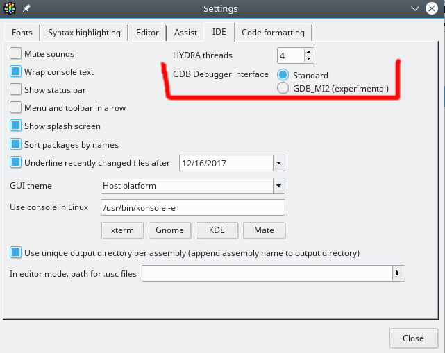The height and width of the screenshot is (353, 445).
Task: Toggle Wrap console text option
Action: pyautogui.click(x=16, y=71)
